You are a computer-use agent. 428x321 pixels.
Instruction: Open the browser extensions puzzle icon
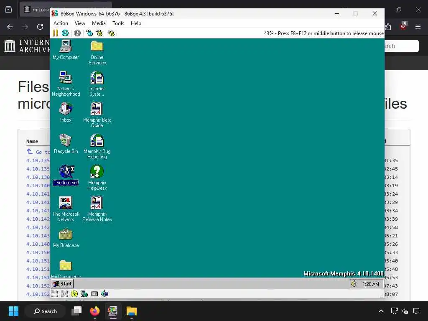(388, 27)
